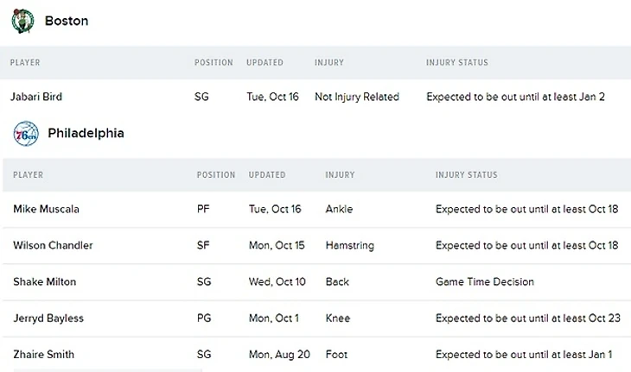Click POSITION column header in Boston table
Screen dimensions: 631x372
[x=214, y=63]
